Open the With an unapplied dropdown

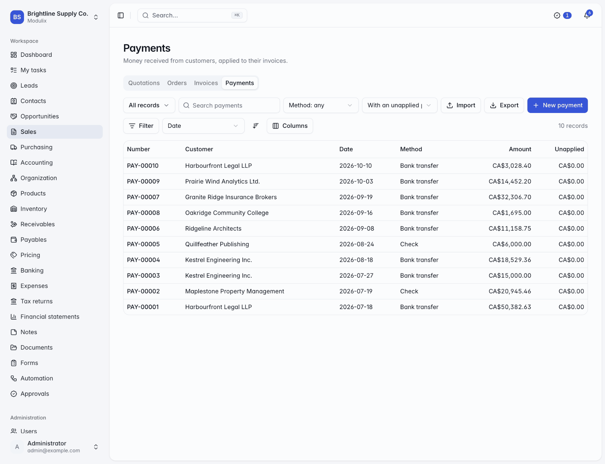400,105
